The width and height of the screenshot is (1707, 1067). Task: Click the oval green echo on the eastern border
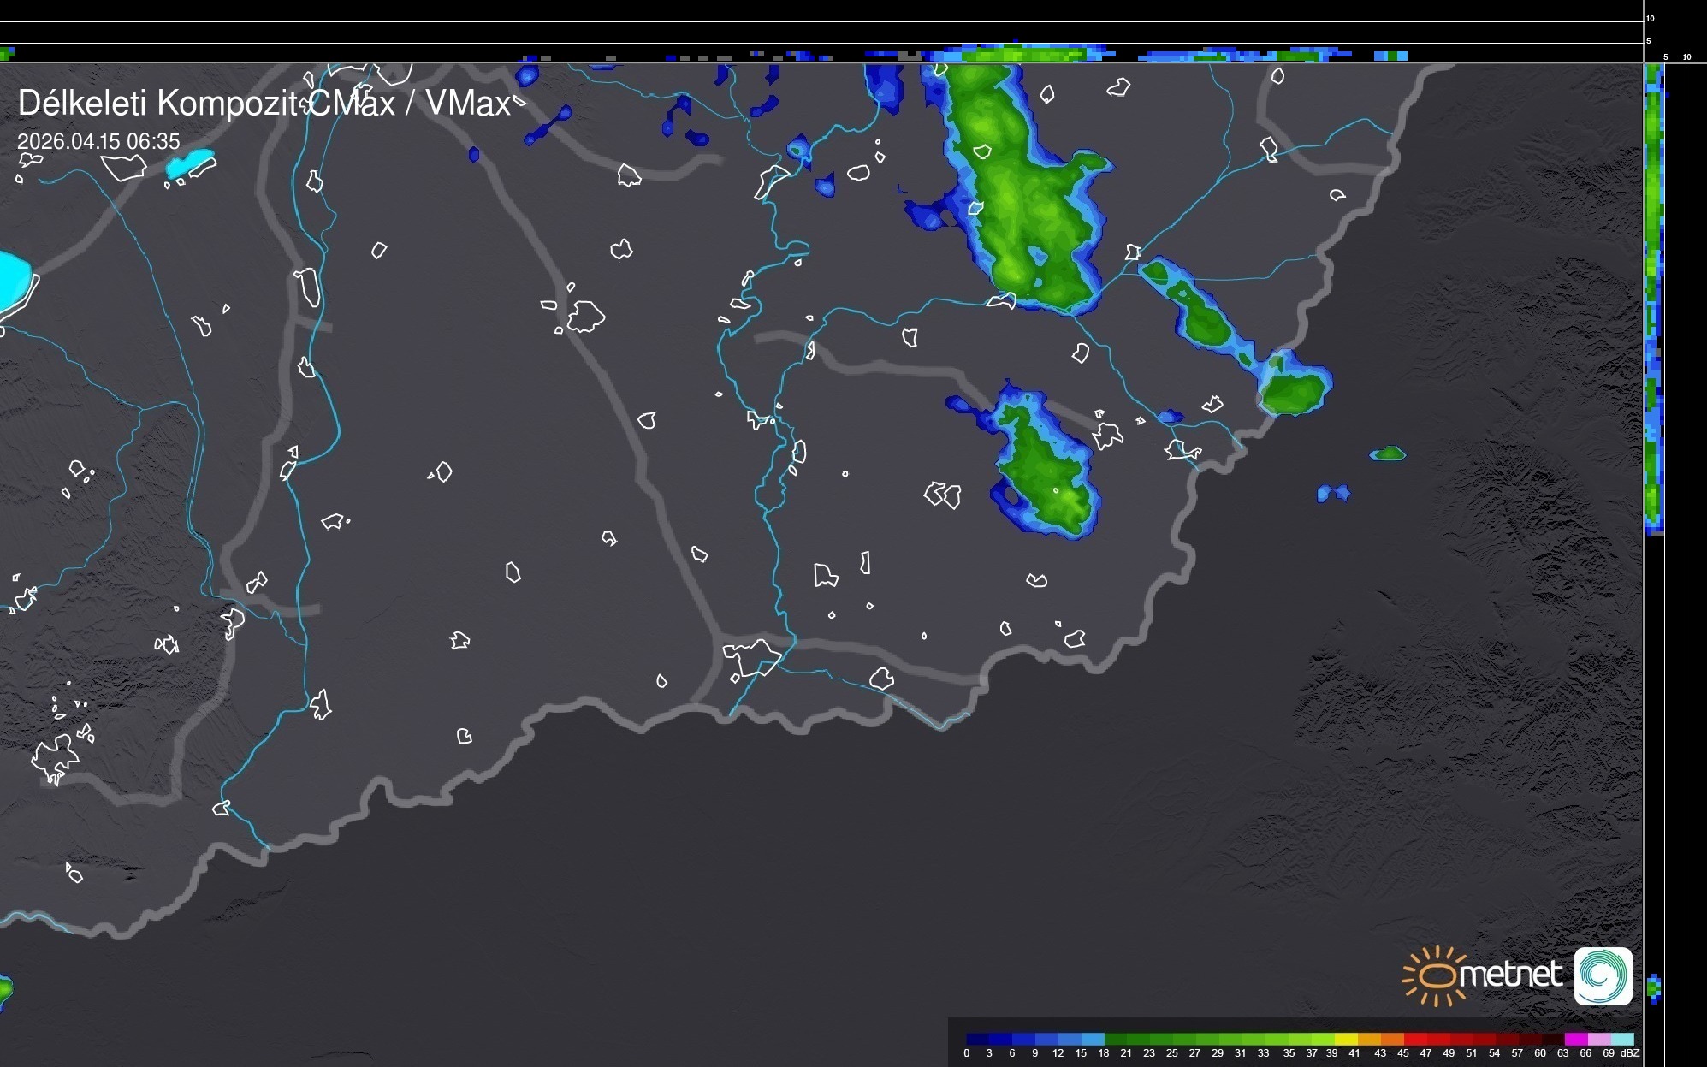pos(1293,391)
